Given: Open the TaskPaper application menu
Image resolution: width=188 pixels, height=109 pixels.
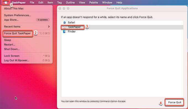Looking at the screenshot, I should coord(19,2).
